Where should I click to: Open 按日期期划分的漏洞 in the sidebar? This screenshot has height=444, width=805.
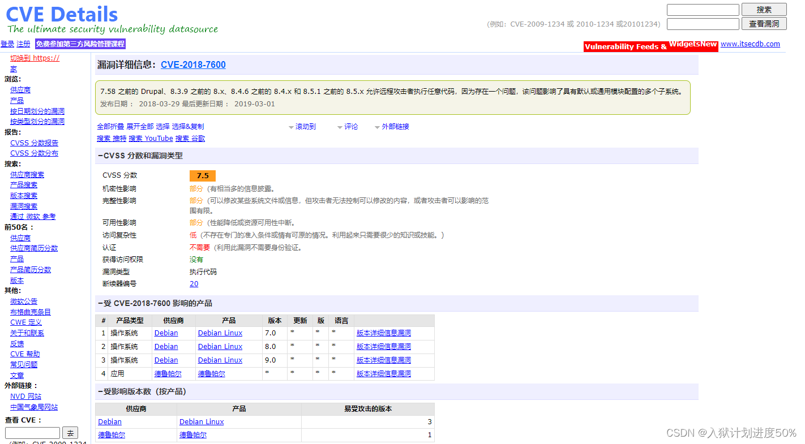[x=37, y=111]
